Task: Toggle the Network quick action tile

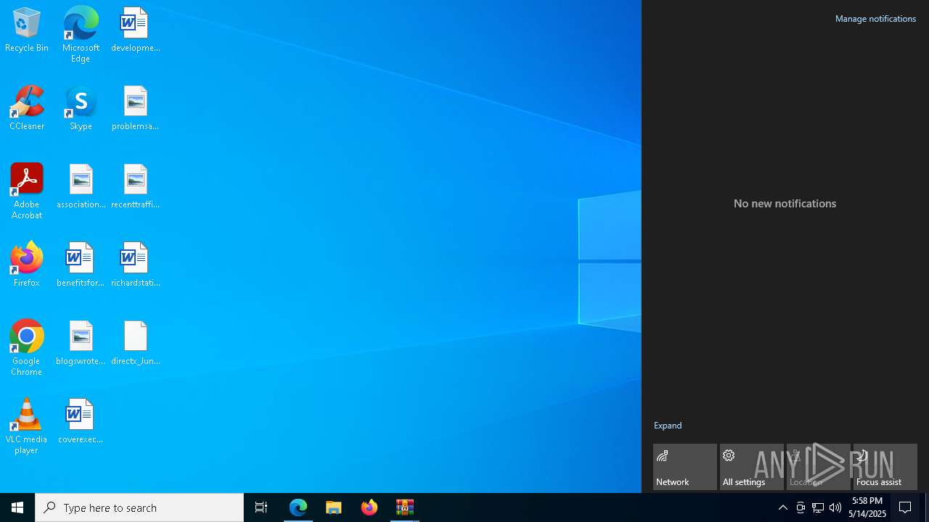Action: tap(685, 467)
